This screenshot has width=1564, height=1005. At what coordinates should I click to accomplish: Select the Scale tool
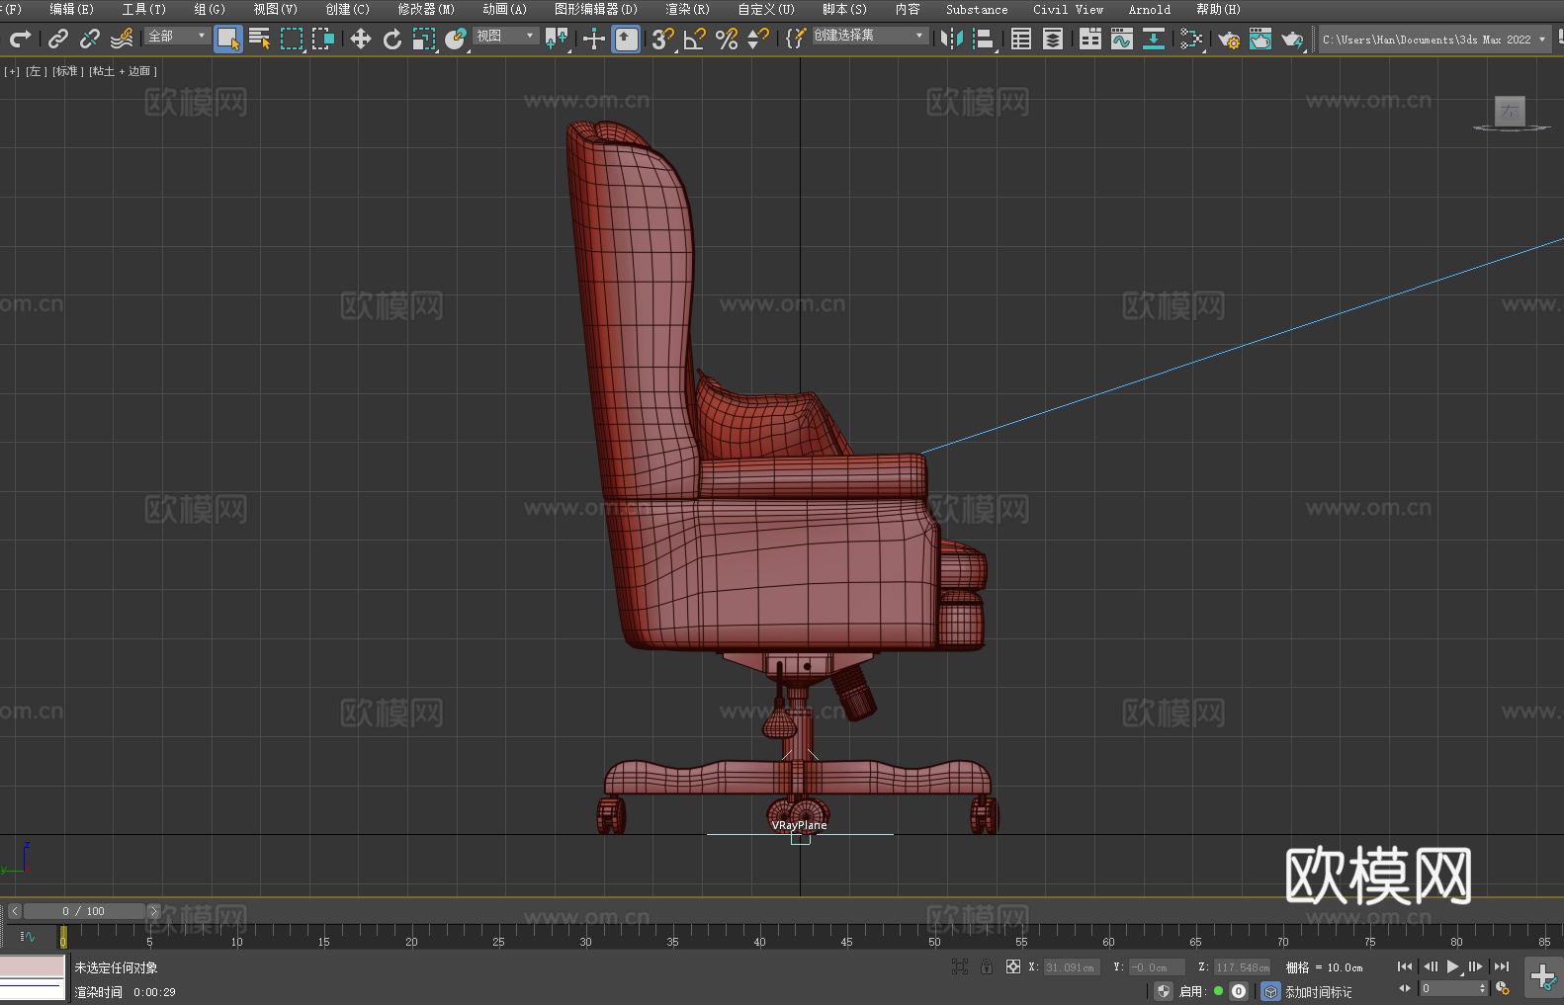coord(424,39)
